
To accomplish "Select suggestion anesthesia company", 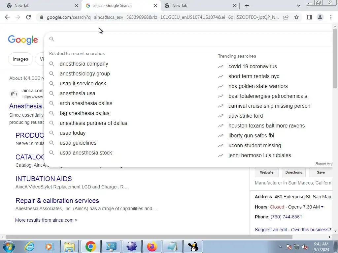I will pyautogui.click(x=84, y=64).
